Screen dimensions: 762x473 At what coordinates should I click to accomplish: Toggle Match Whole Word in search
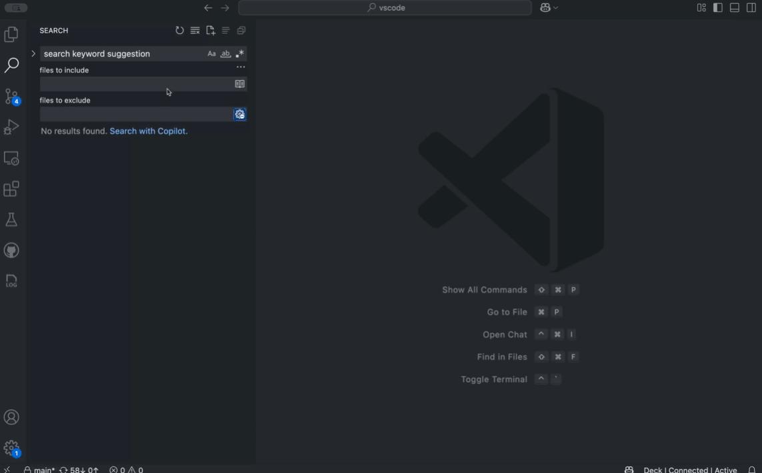coord(225,53)
